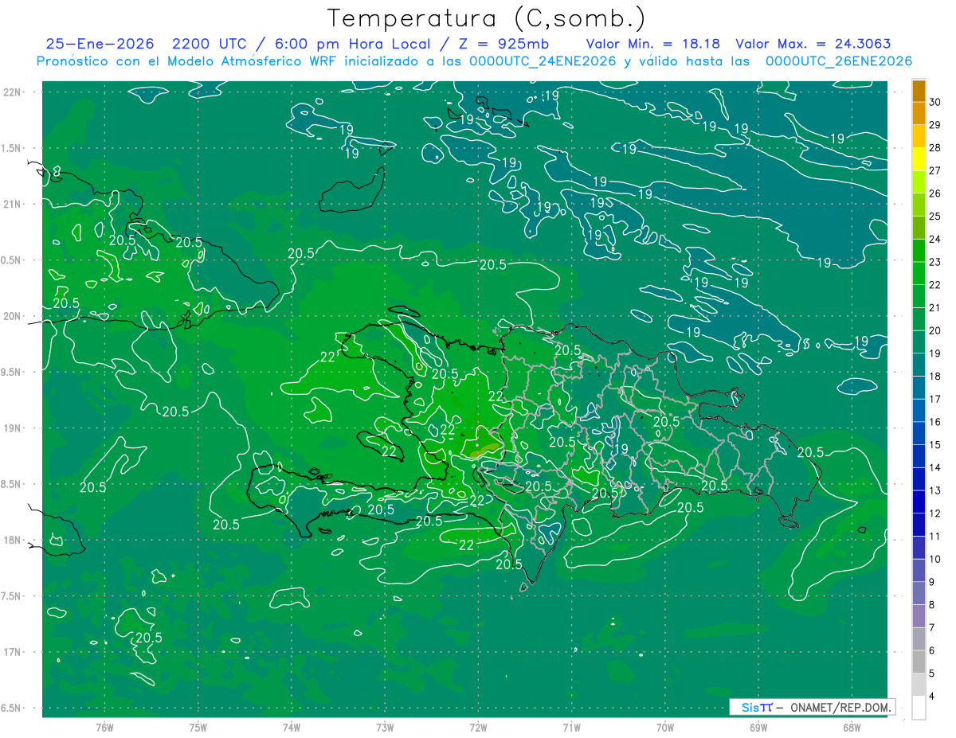Click the legend swatch between 20 and 21
The height and width of the screenshot is (738, 956).
click(x=919, y=319)
